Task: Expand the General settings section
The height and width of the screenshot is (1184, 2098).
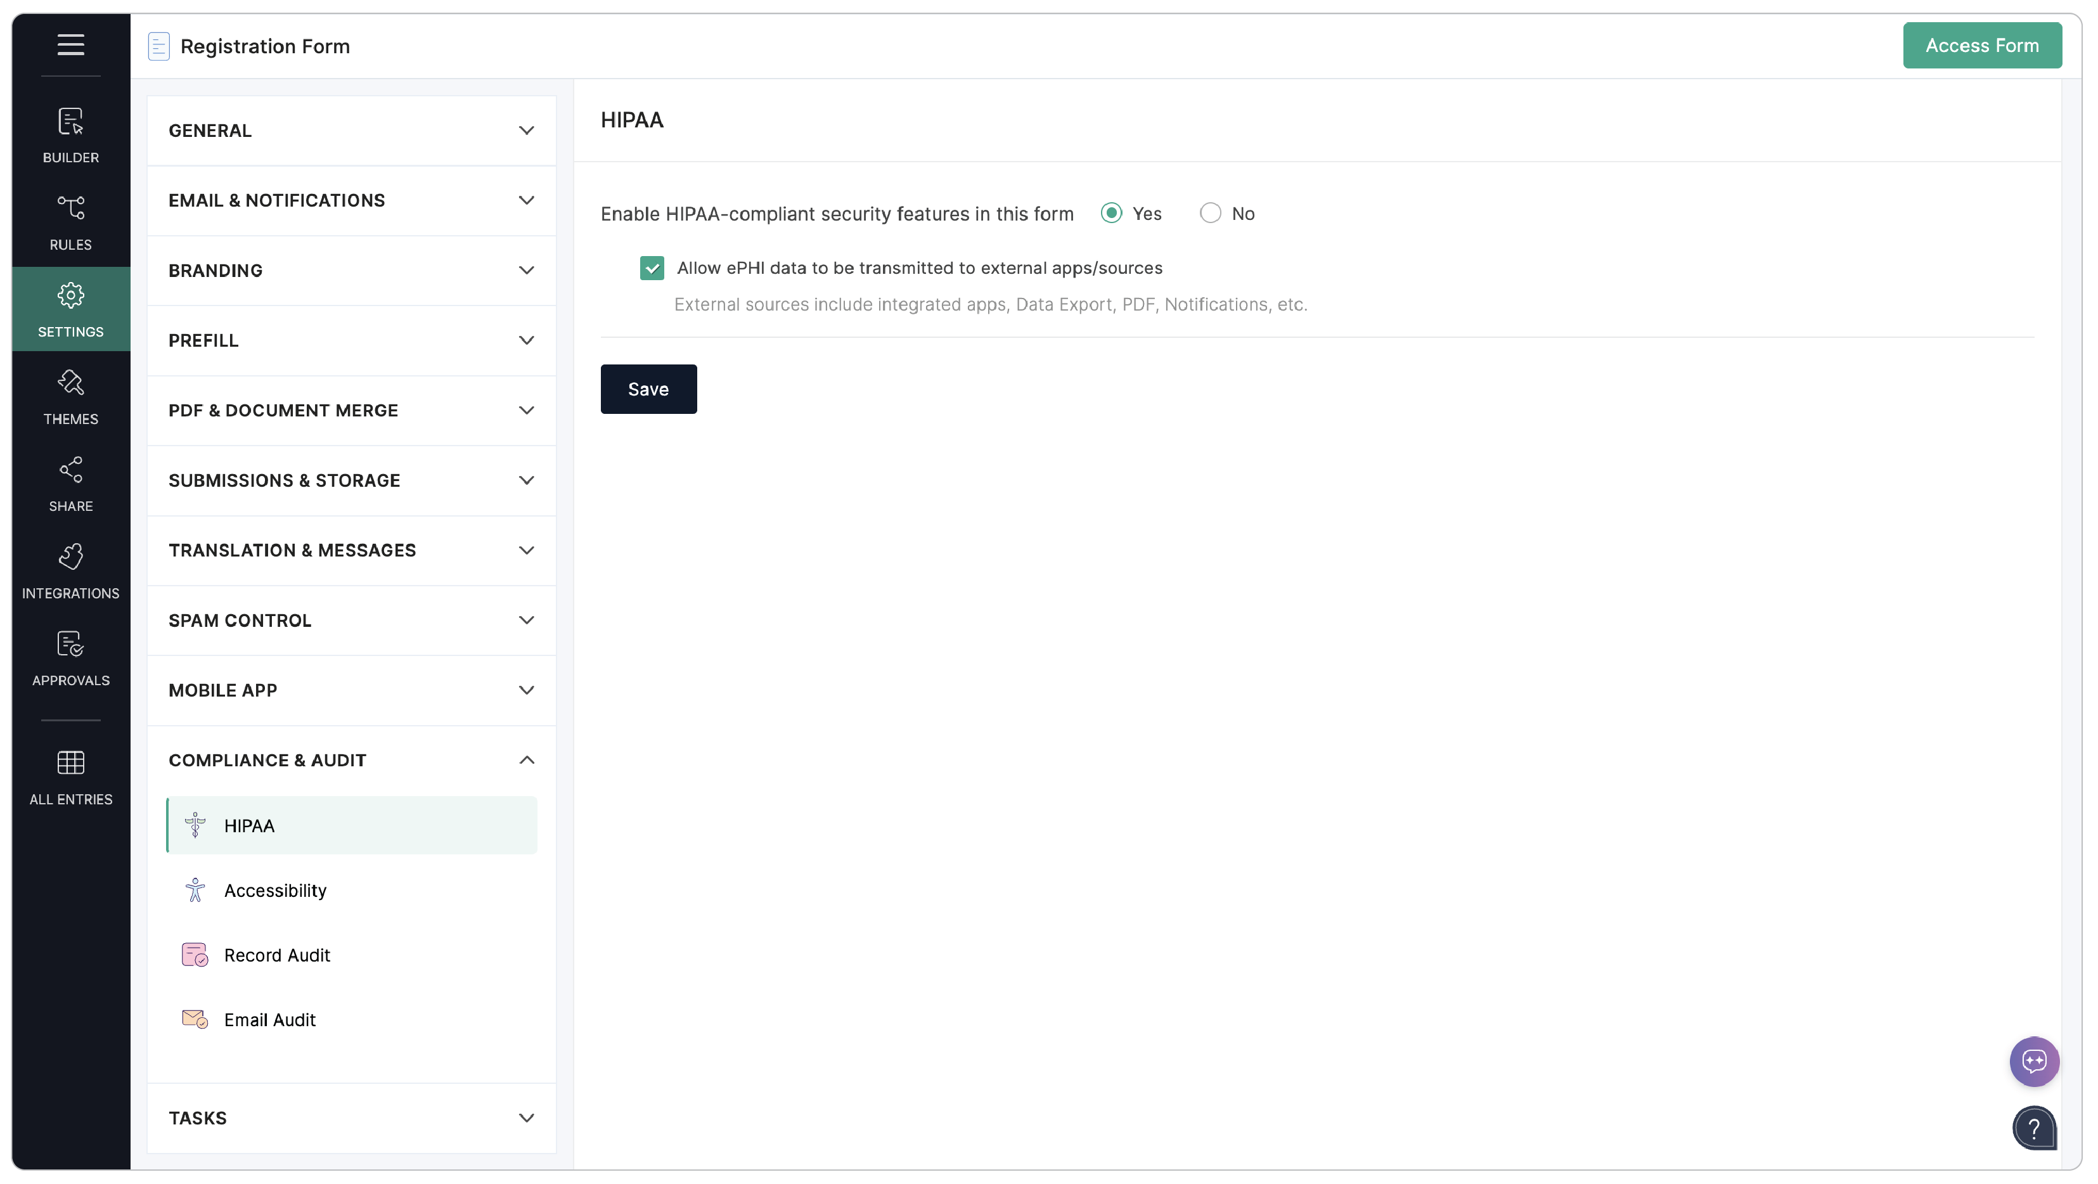Action: 351,131
